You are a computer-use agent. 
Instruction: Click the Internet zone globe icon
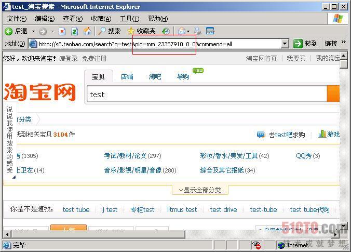point(281,245)
